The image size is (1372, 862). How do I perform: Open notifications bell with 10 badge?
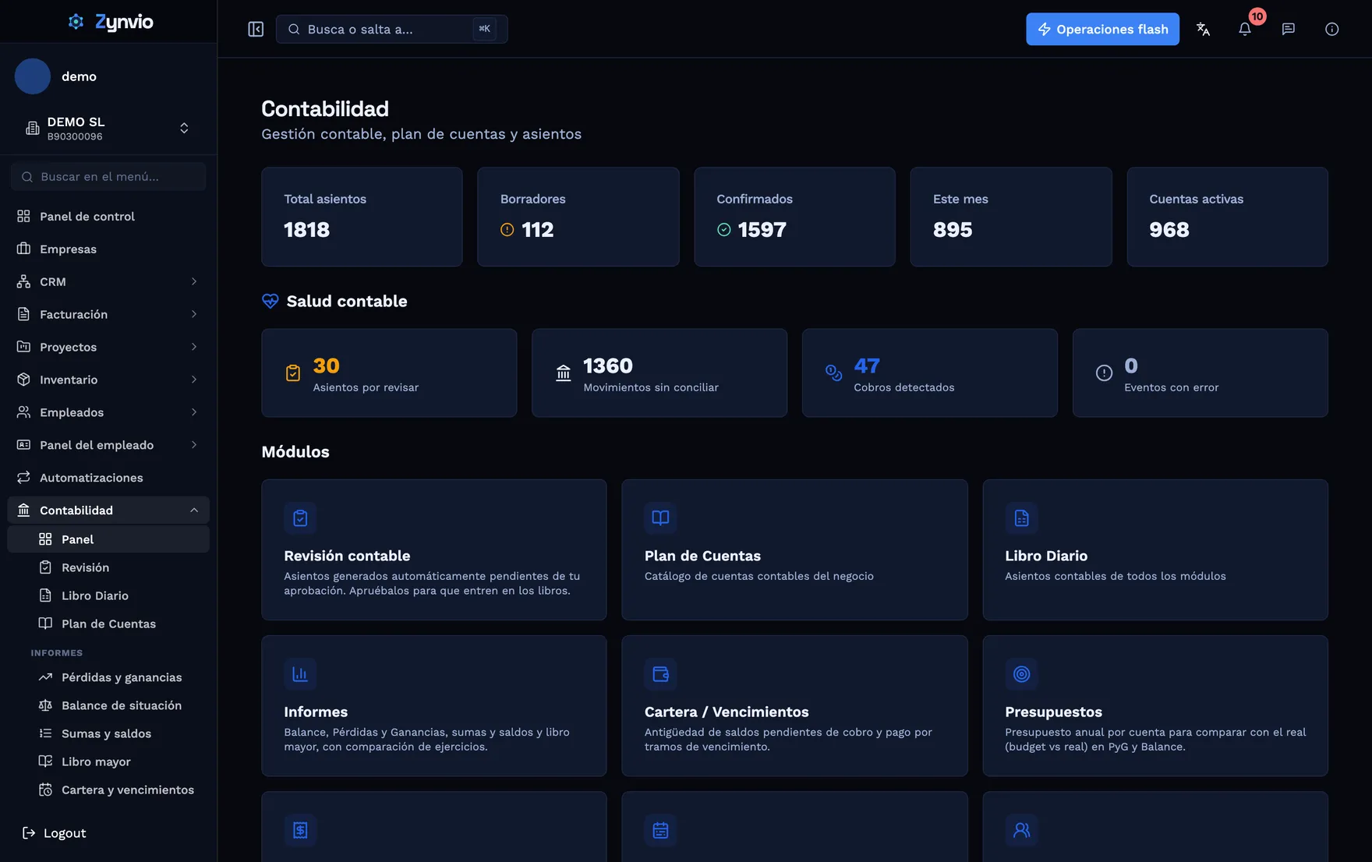click(1245, 29)
